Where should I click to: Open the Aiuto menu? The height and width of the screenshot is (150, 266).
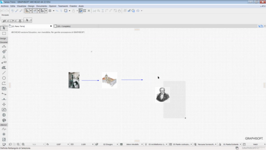[x=81, y=6]
